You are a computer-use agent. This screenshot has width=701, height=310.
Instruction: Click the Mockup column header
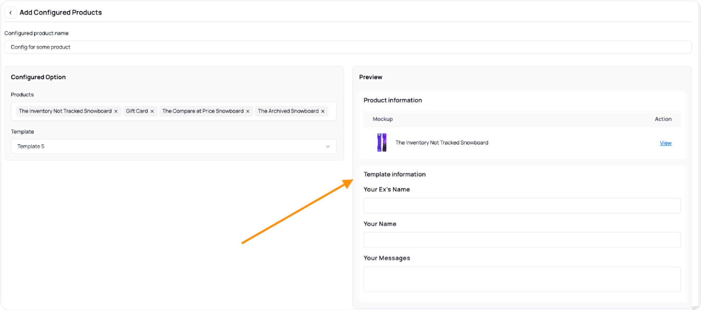tap(383, 119)
